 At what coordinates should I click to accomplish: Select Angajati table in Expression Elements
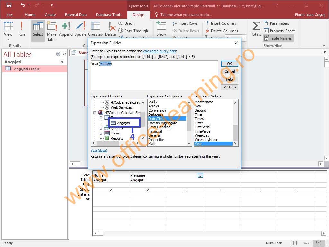tap(124, 123)
